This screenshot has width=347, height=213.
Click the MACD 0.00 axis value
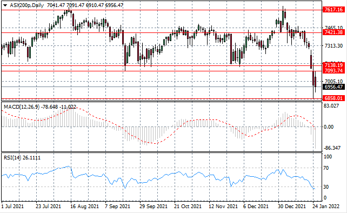coord(329,127)
